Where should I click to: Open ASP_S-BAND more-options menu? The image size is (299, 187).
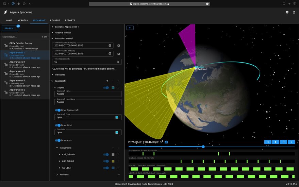[x=119, y=155]
